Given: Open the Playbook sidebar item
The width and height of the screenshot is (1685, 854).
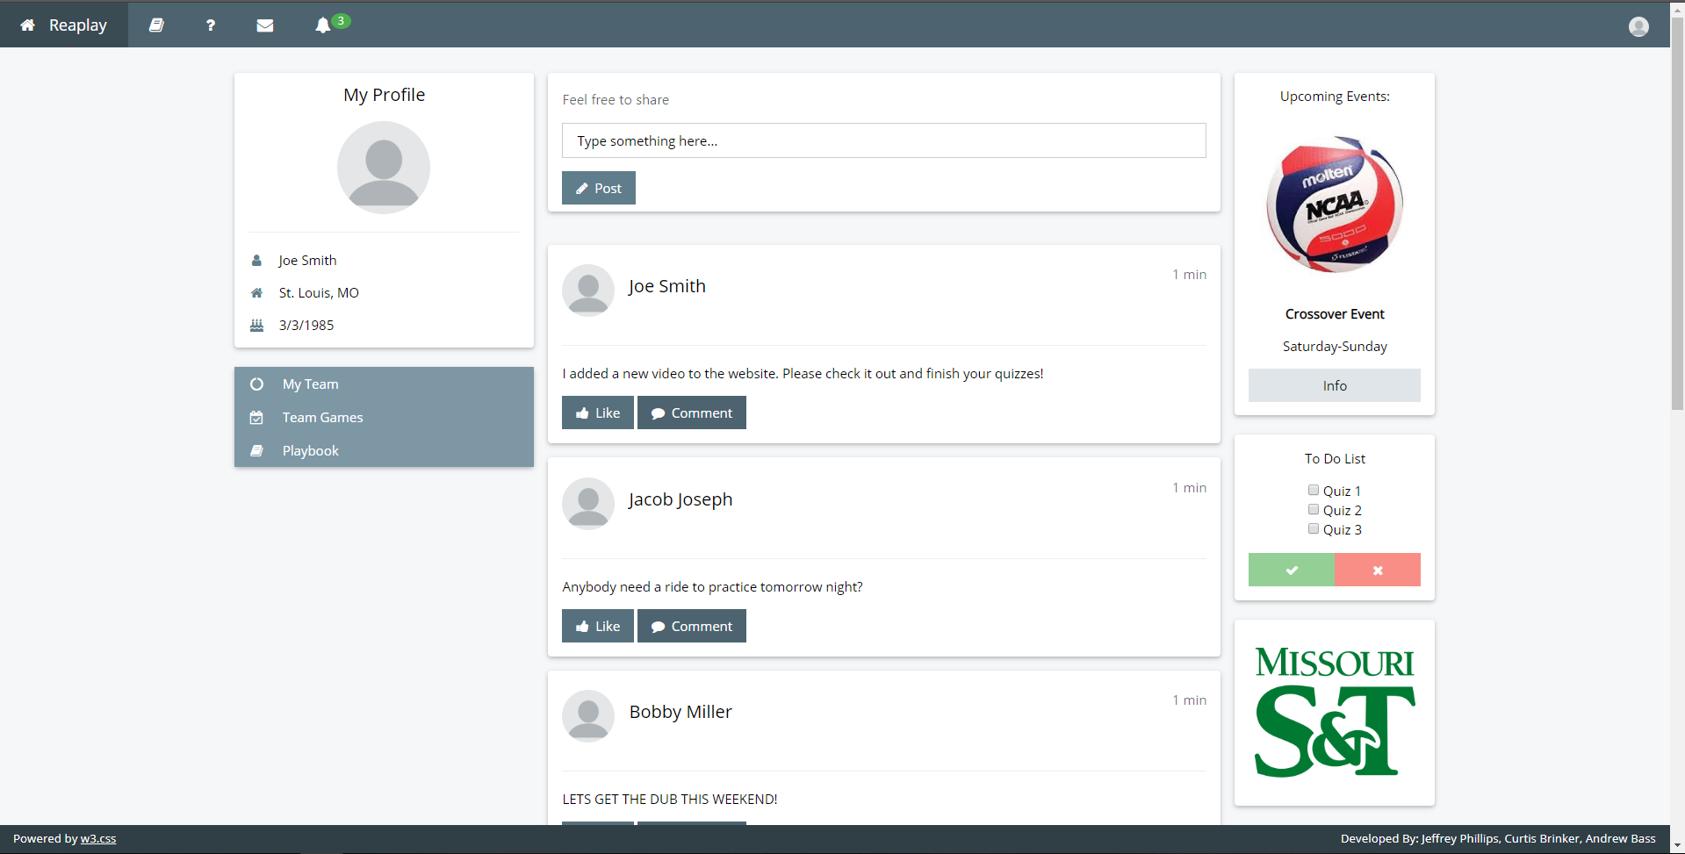Looking at the screenshot, I should click(384, 450).
